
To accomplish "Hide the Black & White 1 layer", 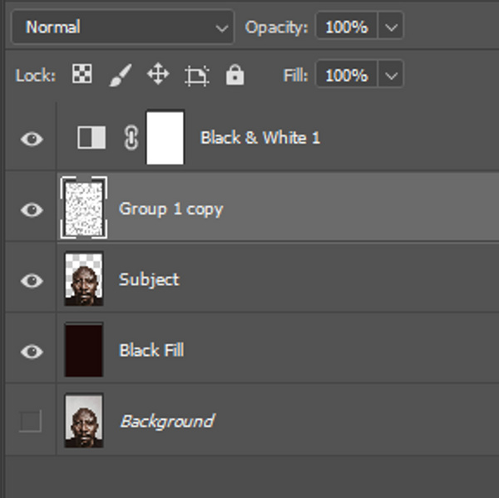I will 32,139.
